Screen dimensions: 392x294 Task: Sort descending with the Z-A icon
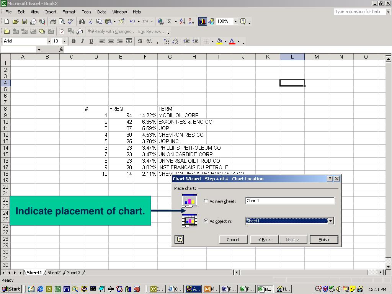191,21
